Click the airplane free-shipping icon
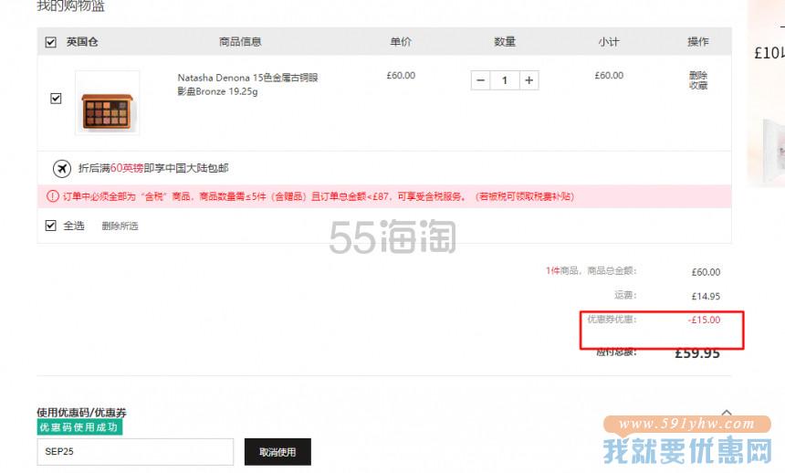 pos(62,168)
